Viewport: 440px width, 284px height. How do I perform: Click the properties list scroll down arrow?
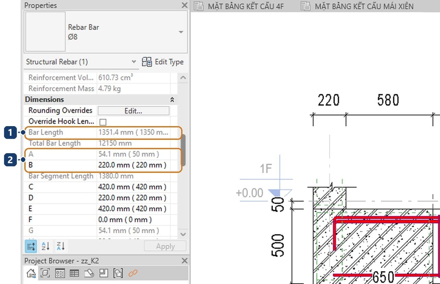pyautogui.click(x=183, y=234)
